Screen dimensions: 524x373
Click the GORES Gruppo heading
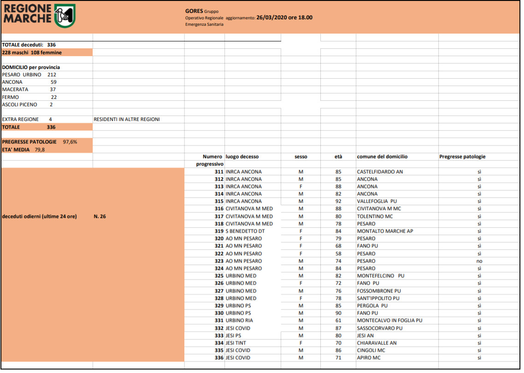coord(202,11)
